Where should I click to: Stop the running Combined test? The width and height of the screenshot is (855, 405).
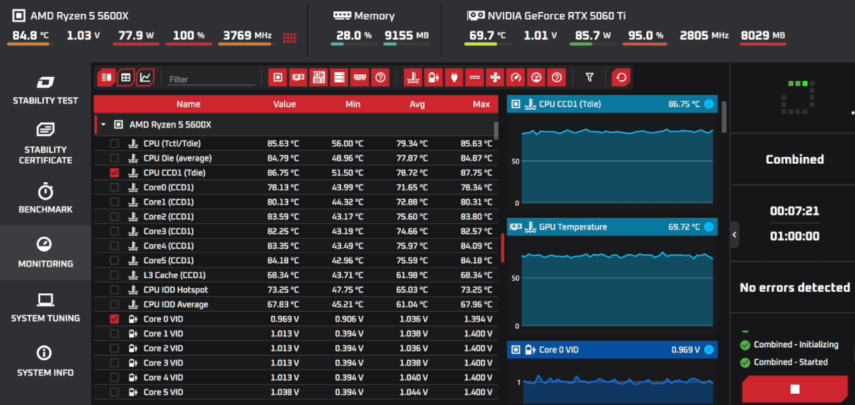[794, 389]
